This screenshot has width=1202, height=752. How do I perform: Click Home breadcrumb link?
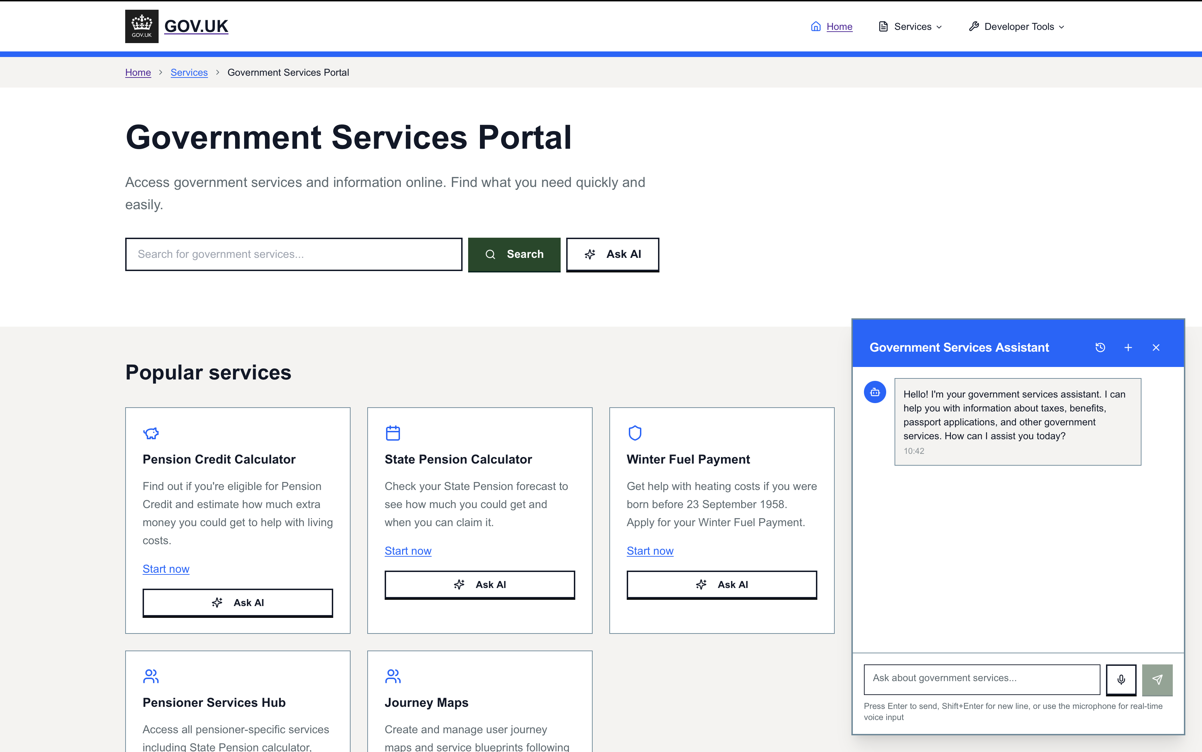[138, 73]
